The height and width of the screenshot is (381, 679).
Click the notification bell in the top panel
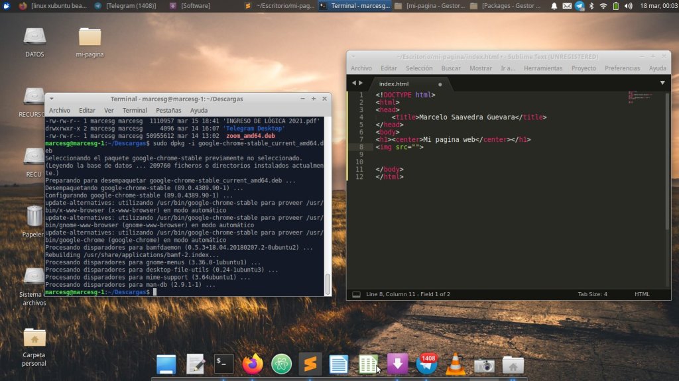[554, 6]
